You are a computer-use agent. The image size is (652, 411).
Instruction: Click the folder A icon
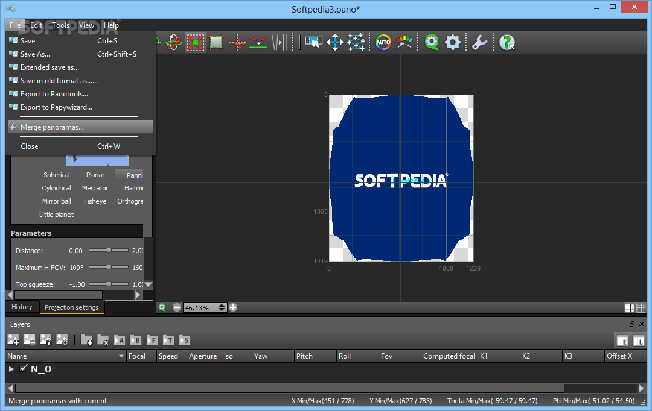[120, 340]
